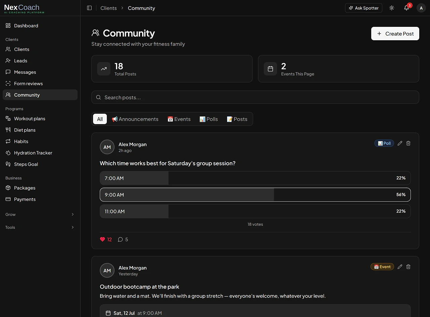Expand the Grow sidebar section
The height and width of the screenshot is (317, 430).
click(40, 214)
